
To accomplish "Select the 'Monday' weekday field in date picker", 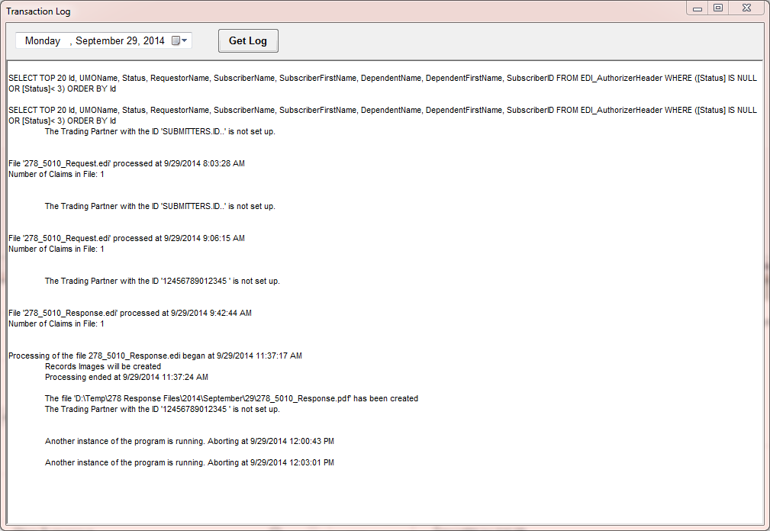I will tap(43, 41).
